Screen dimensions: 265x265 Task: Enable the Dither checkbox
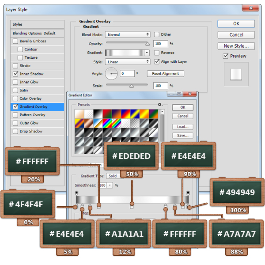157,34
